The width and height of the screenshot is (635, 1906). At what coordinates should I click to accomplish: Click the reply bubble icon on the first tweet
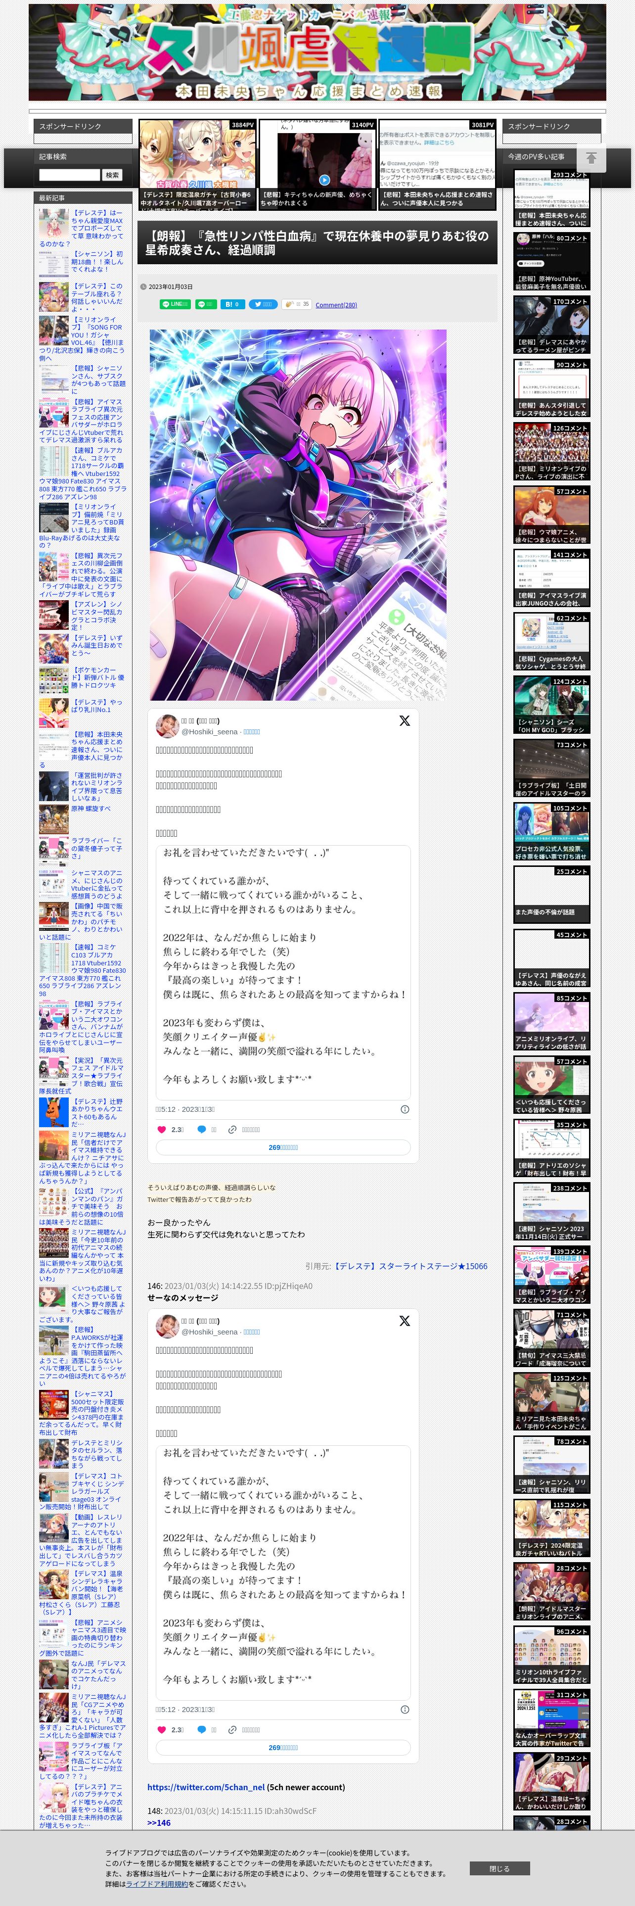pos(201,1129)
